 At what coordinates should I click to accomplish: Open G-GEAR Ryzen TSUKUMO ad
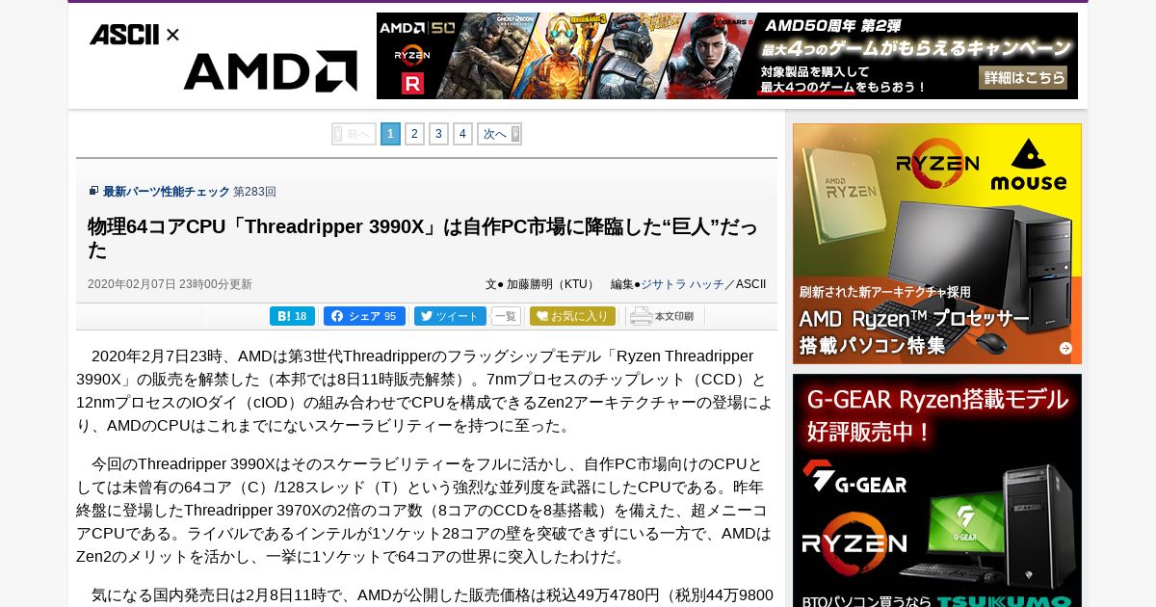click(x=937, y=490)
